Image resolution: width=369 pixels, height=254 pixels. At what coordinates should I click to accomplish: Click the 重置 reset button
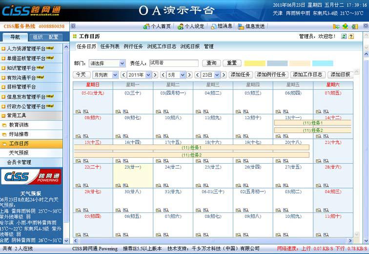232,63
